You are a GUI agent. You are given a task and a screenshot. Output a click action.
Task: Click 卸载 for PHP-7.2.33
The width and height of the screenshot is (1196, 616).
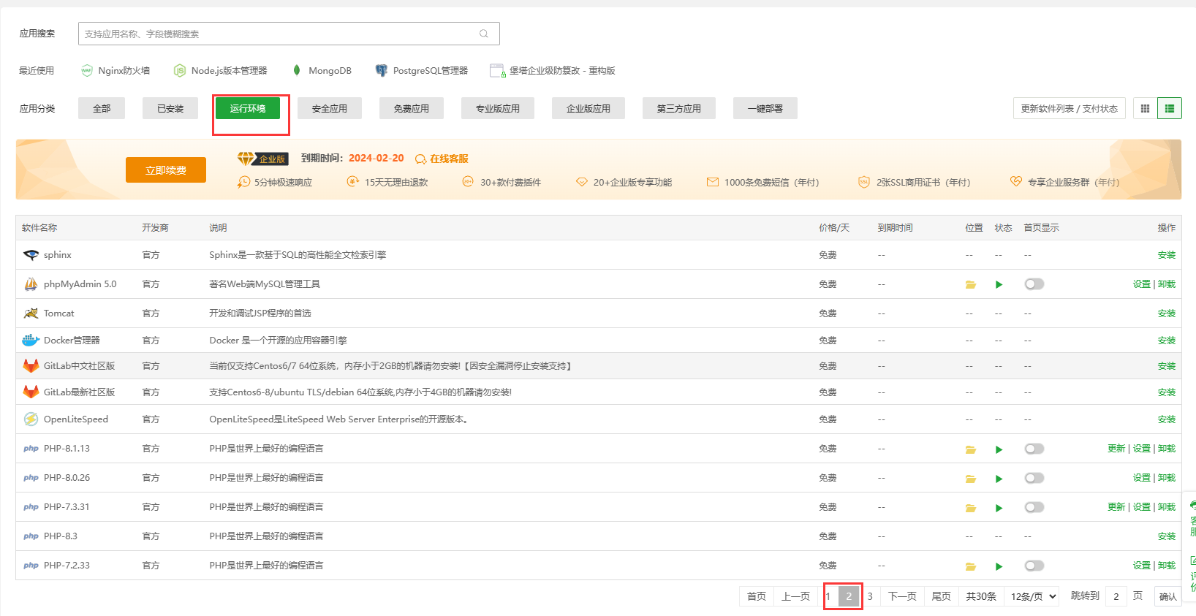[x=1167, y=566]
